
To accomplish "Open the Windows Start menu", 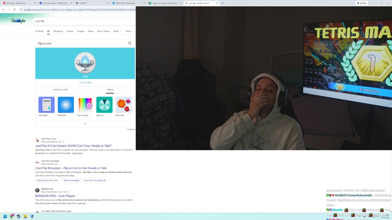I will (x=5, y=216).
